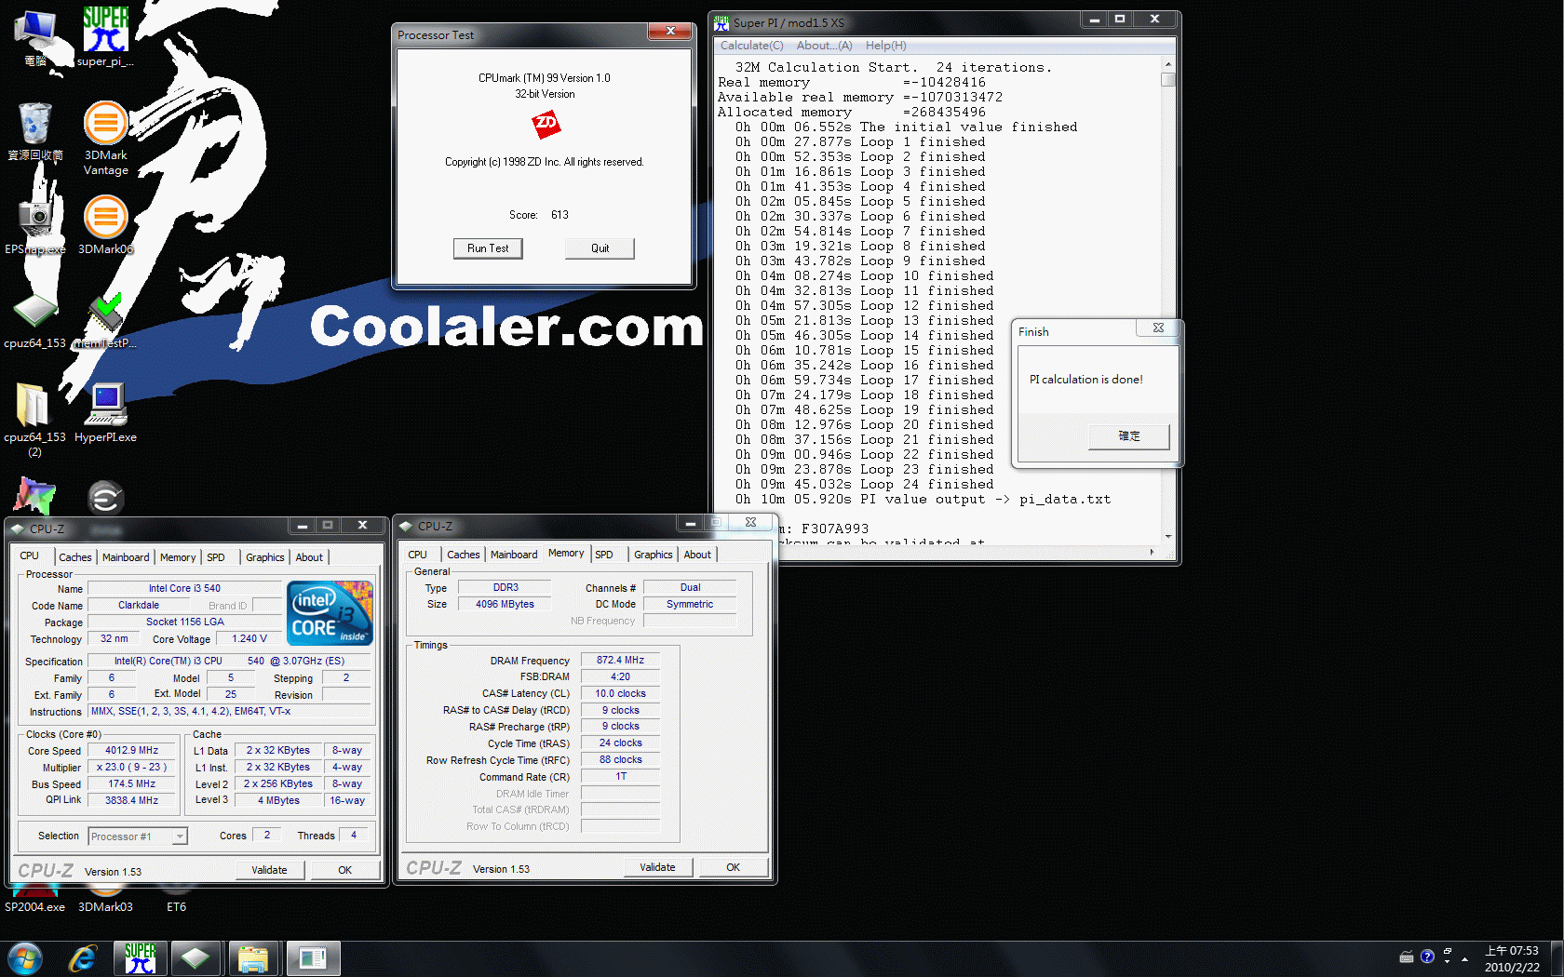
Task: Switch to Memory tab in left CPU-Z
Action: (178, 557)
